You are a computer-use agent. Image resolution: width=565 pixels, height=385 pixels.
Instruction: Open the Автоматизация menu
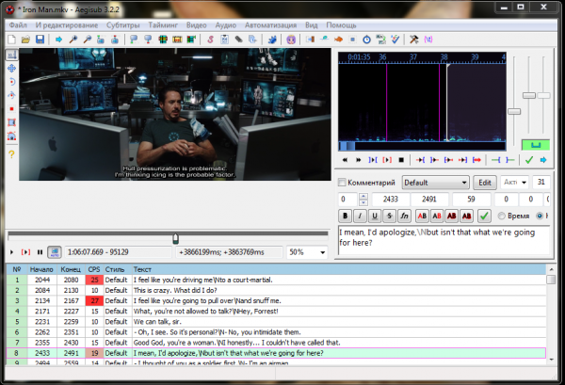tap(270, 25)
